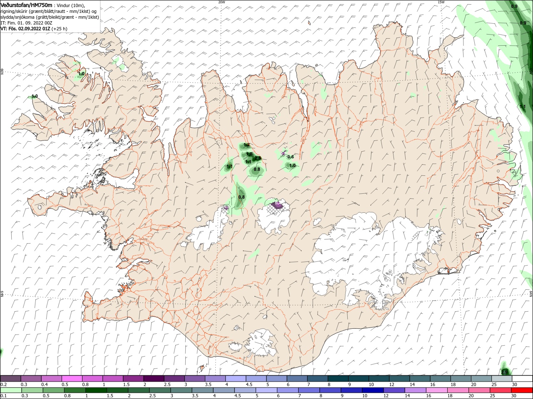Click the 'IT: Fim. 01. 09. 2022 00Z' line
533x399 pixels.
pyautogui.click(x=26, y=23)
